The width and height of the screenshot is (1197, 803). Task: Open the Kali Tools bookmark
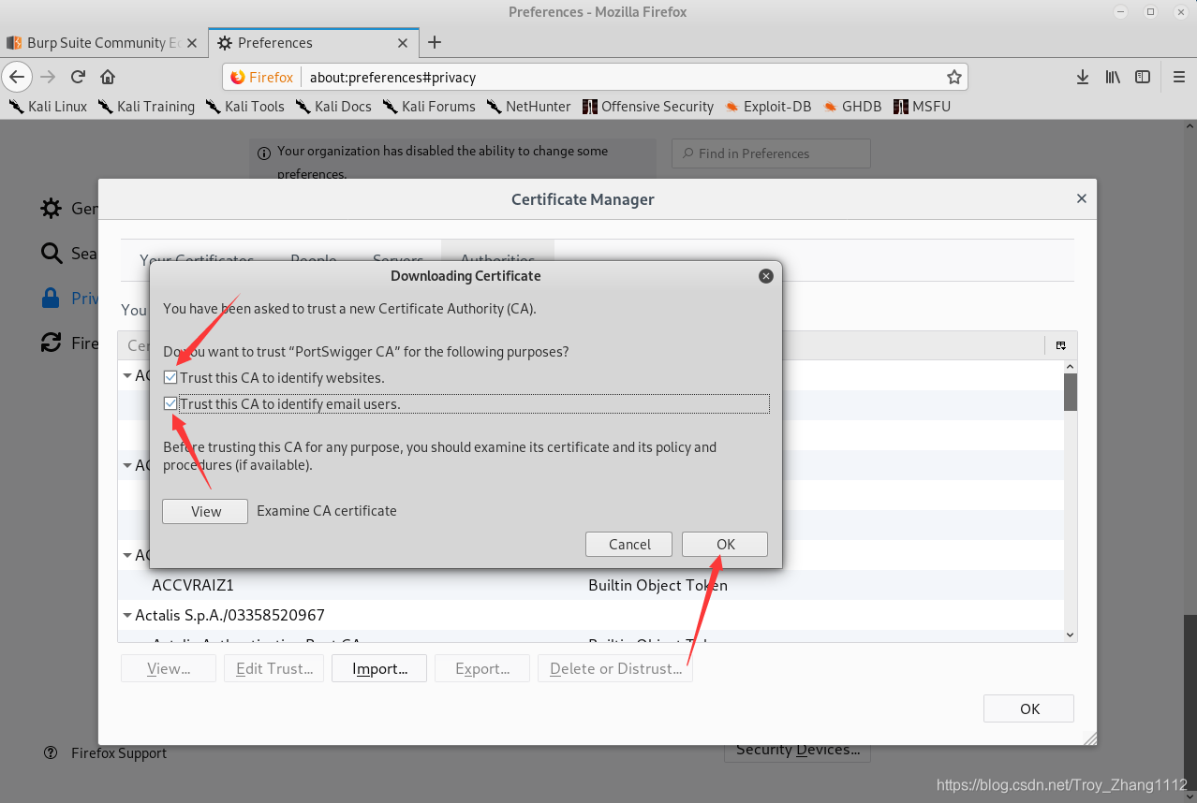[x=244, y=107]
